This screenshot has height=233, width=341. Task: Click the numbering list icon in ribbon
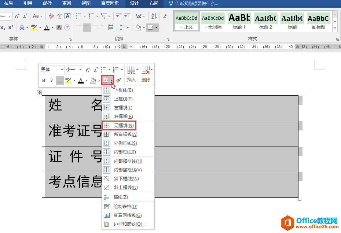(x=91, y=16)
